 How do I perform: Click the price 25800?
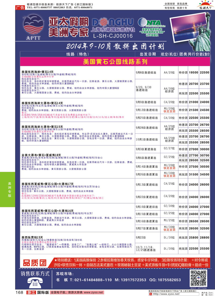(x=193, y=238)
